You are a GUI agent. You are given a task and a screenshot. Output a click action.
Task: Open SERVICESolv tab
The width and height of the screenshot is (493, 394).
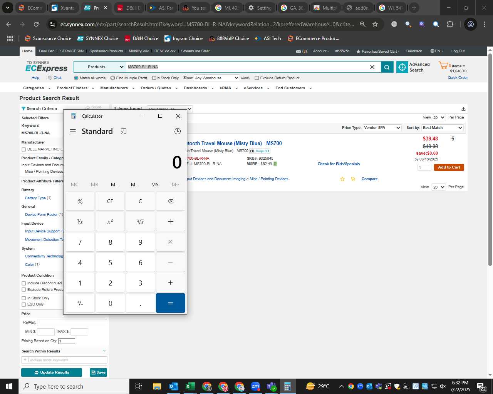pyautogui.click(x=72, y=51)
